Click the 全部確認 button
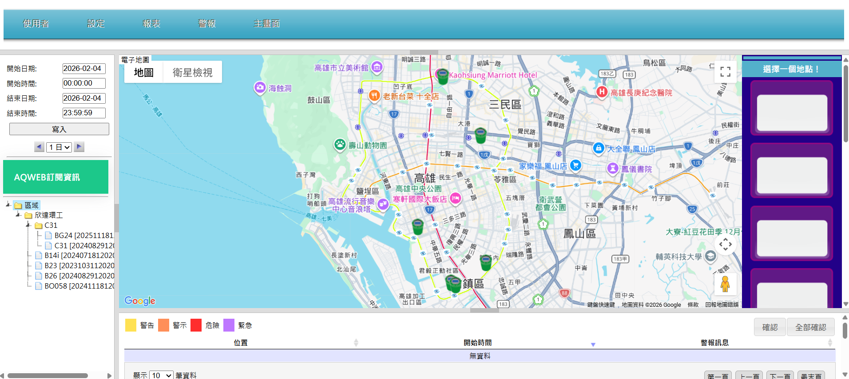This screenshot has height=379, width=849. (811, 327)
